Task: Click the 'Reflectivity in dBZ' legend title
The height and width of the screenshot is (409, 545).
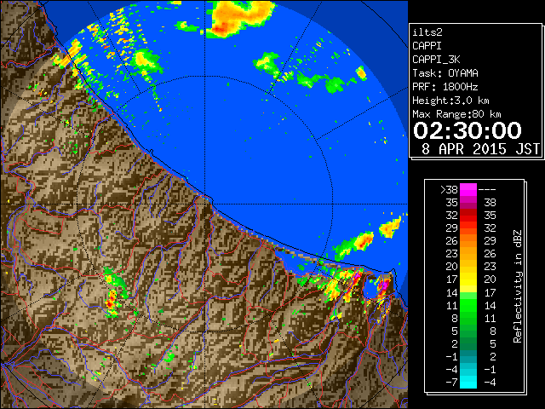Action: click(517, 286)
